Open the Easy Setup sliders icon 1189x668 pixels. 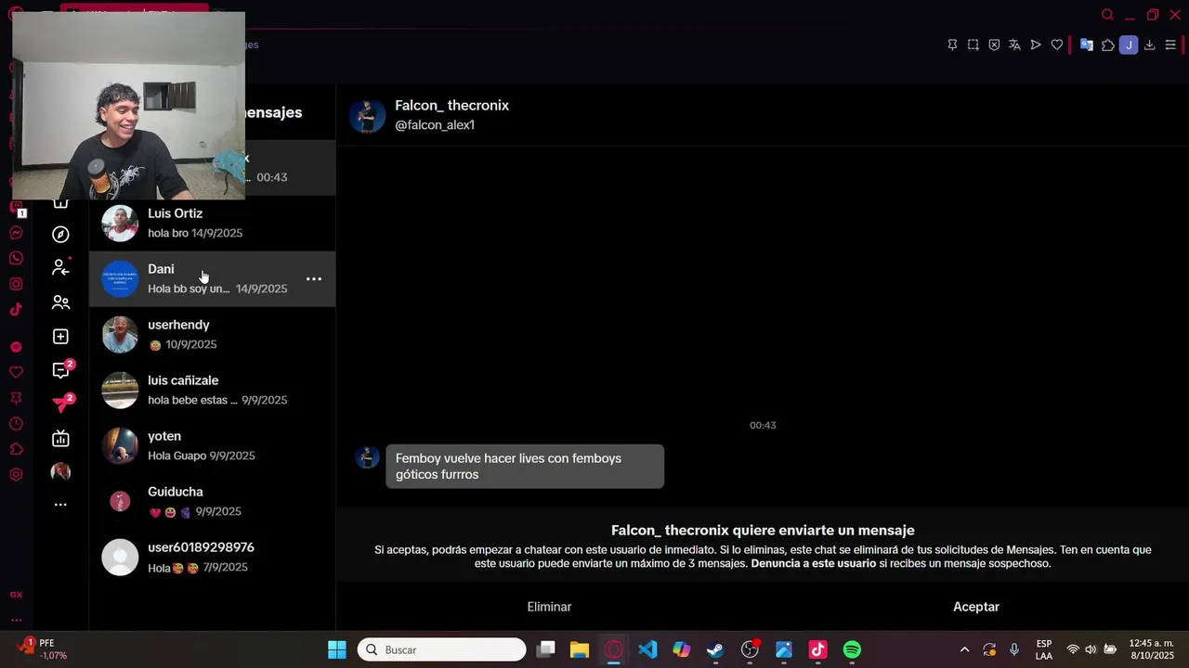[x=1170, y=45]
